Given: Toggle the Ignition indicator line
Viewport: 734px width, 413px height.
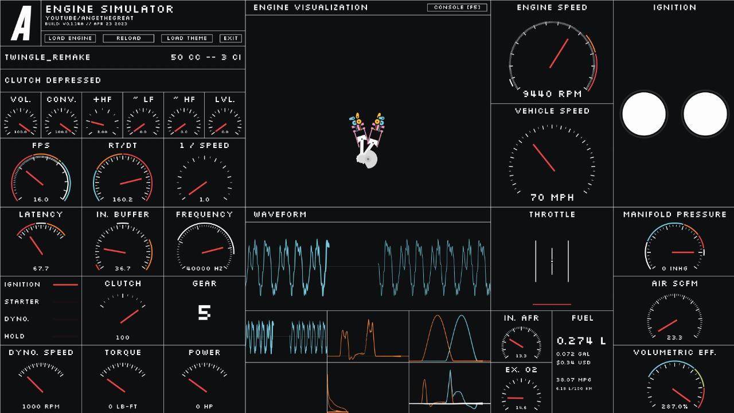Looking at the screenshot, I should [65, 285].
